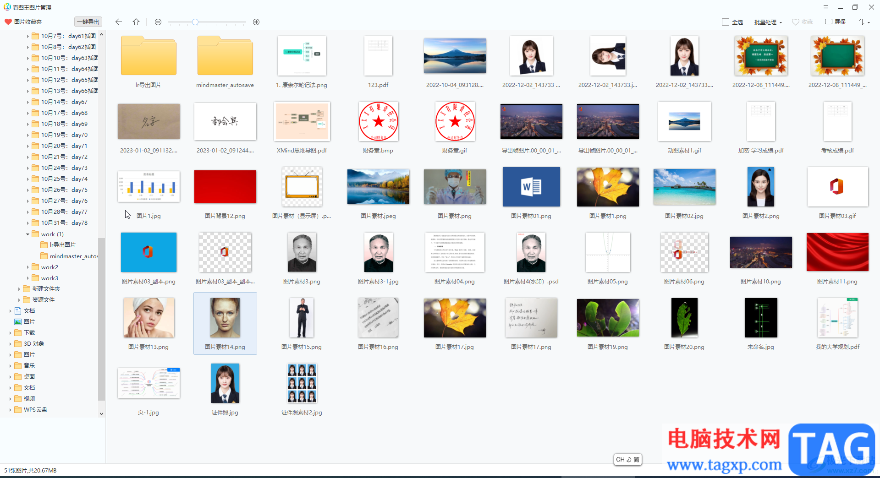The image size is (880, 478).
Task: Select the 123.pdf file
Action: tap(378, 56)
